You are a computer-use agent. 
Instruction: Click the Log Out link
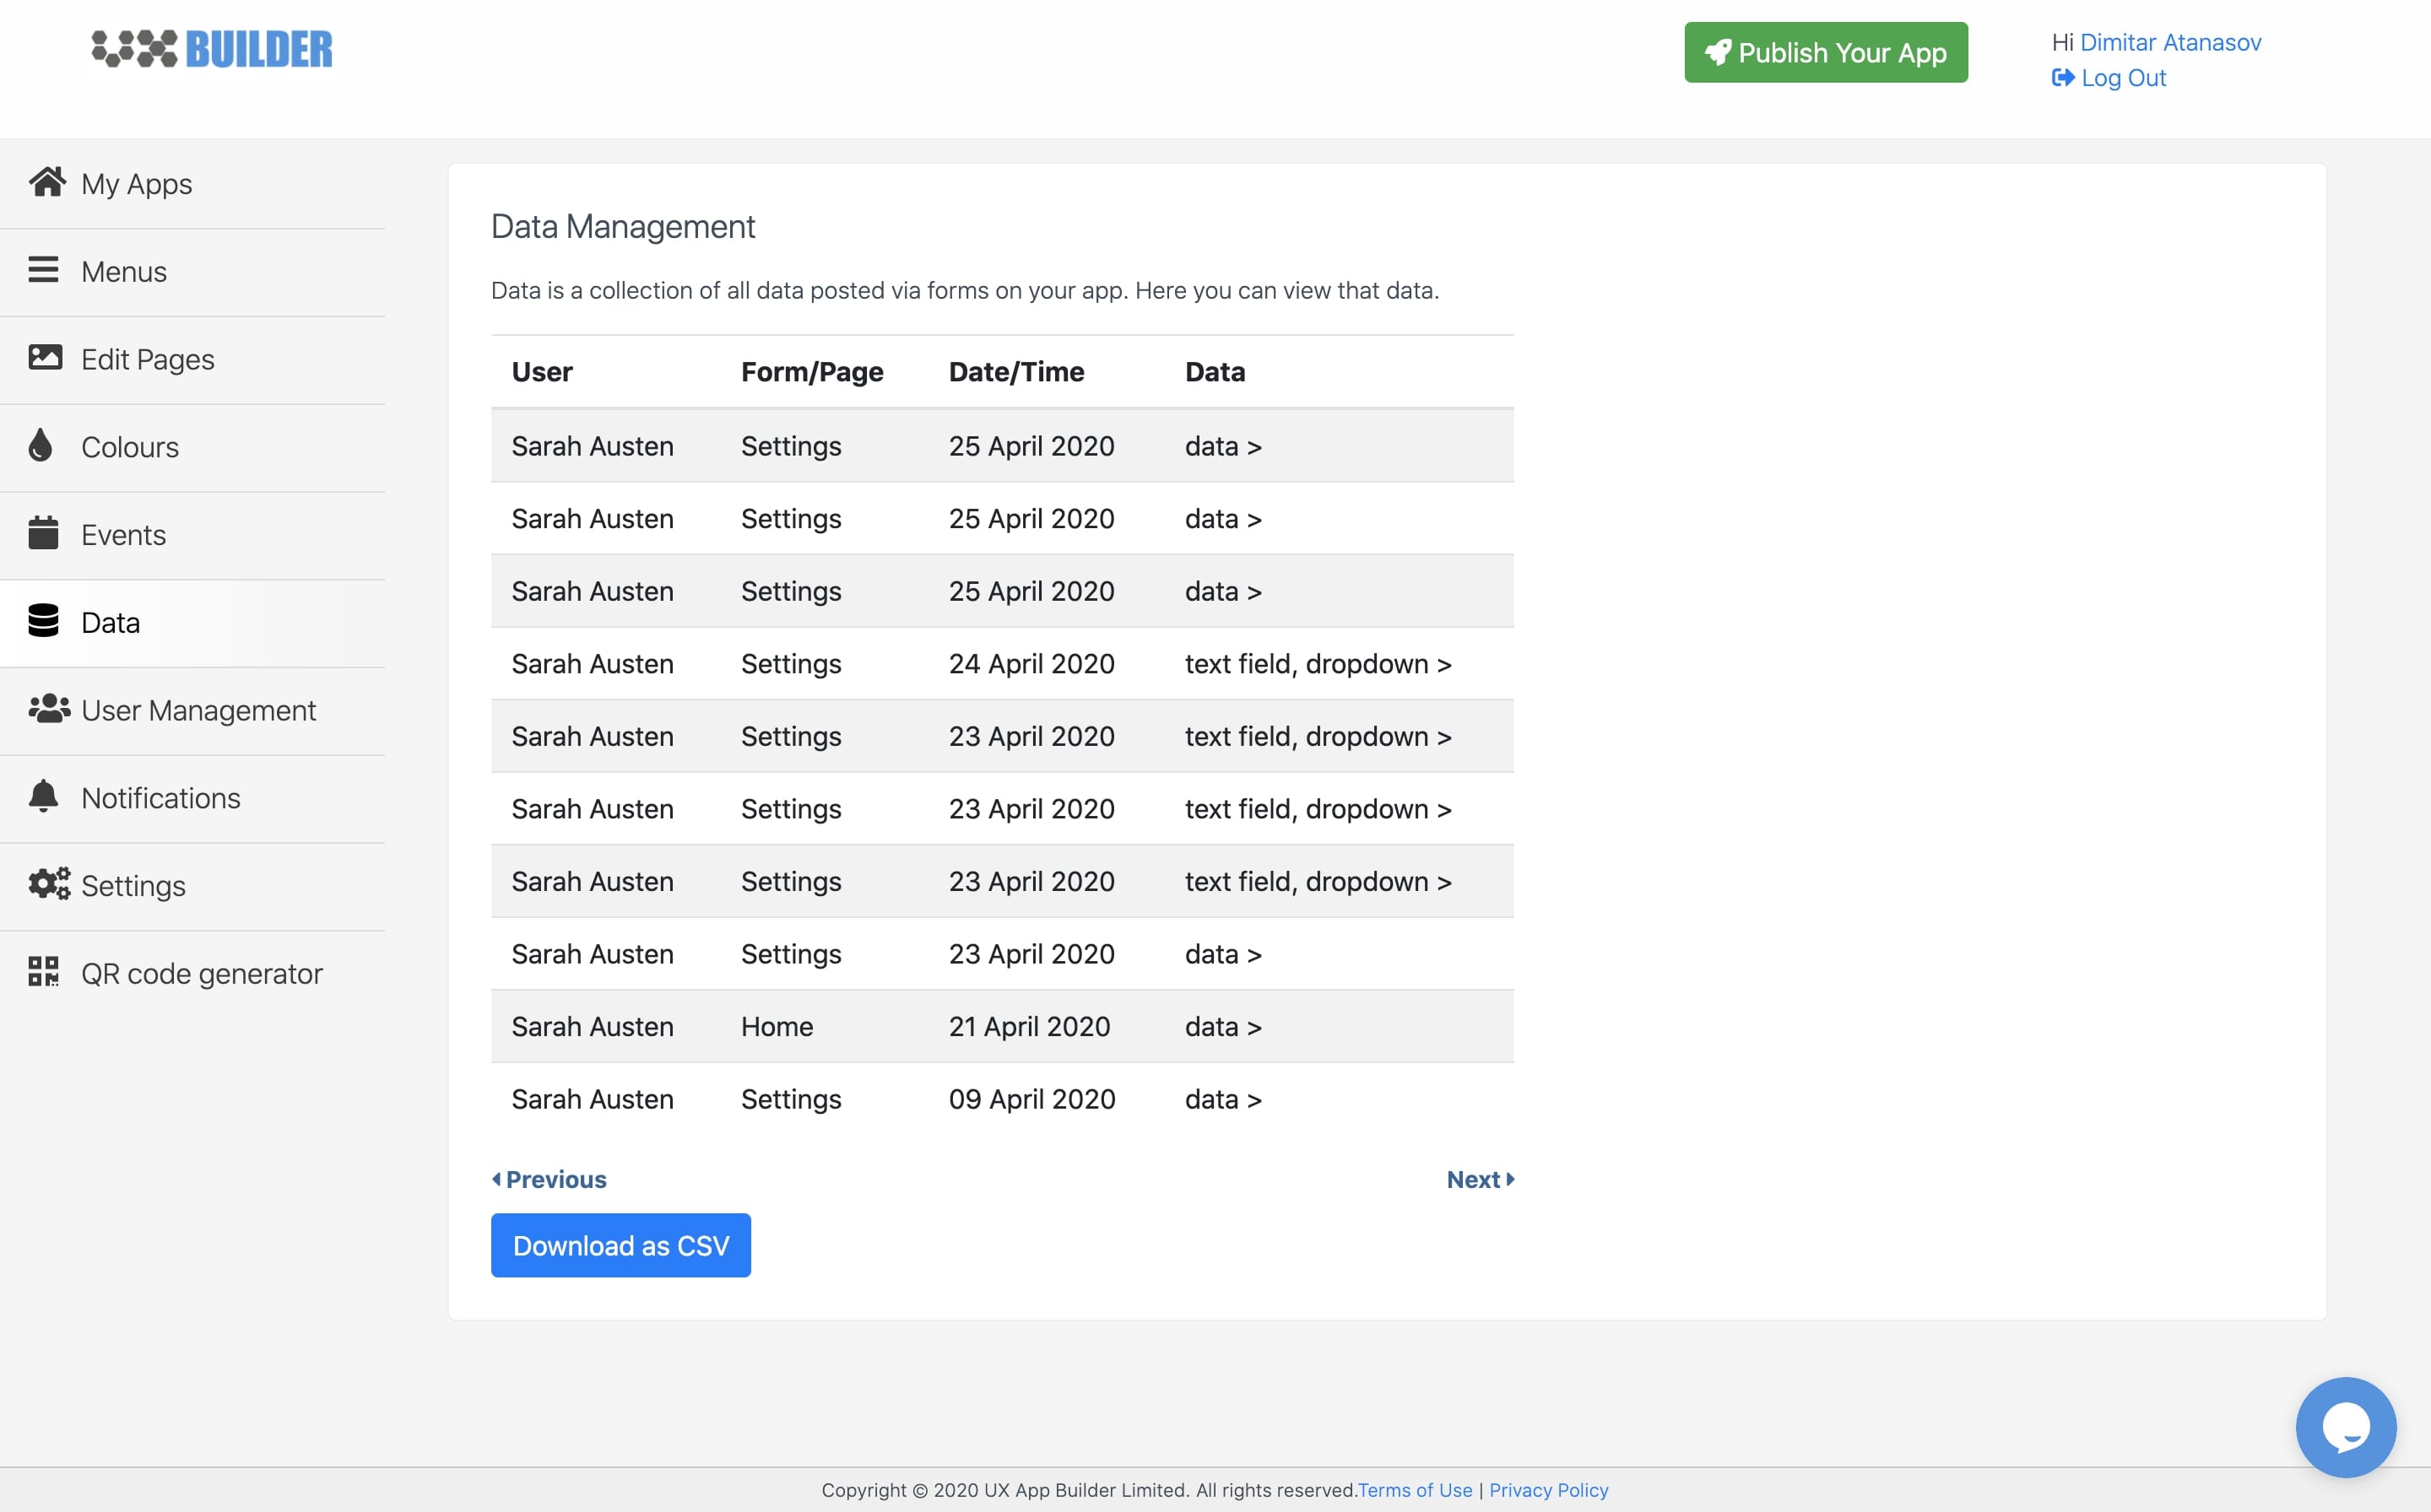point(2122,78)
